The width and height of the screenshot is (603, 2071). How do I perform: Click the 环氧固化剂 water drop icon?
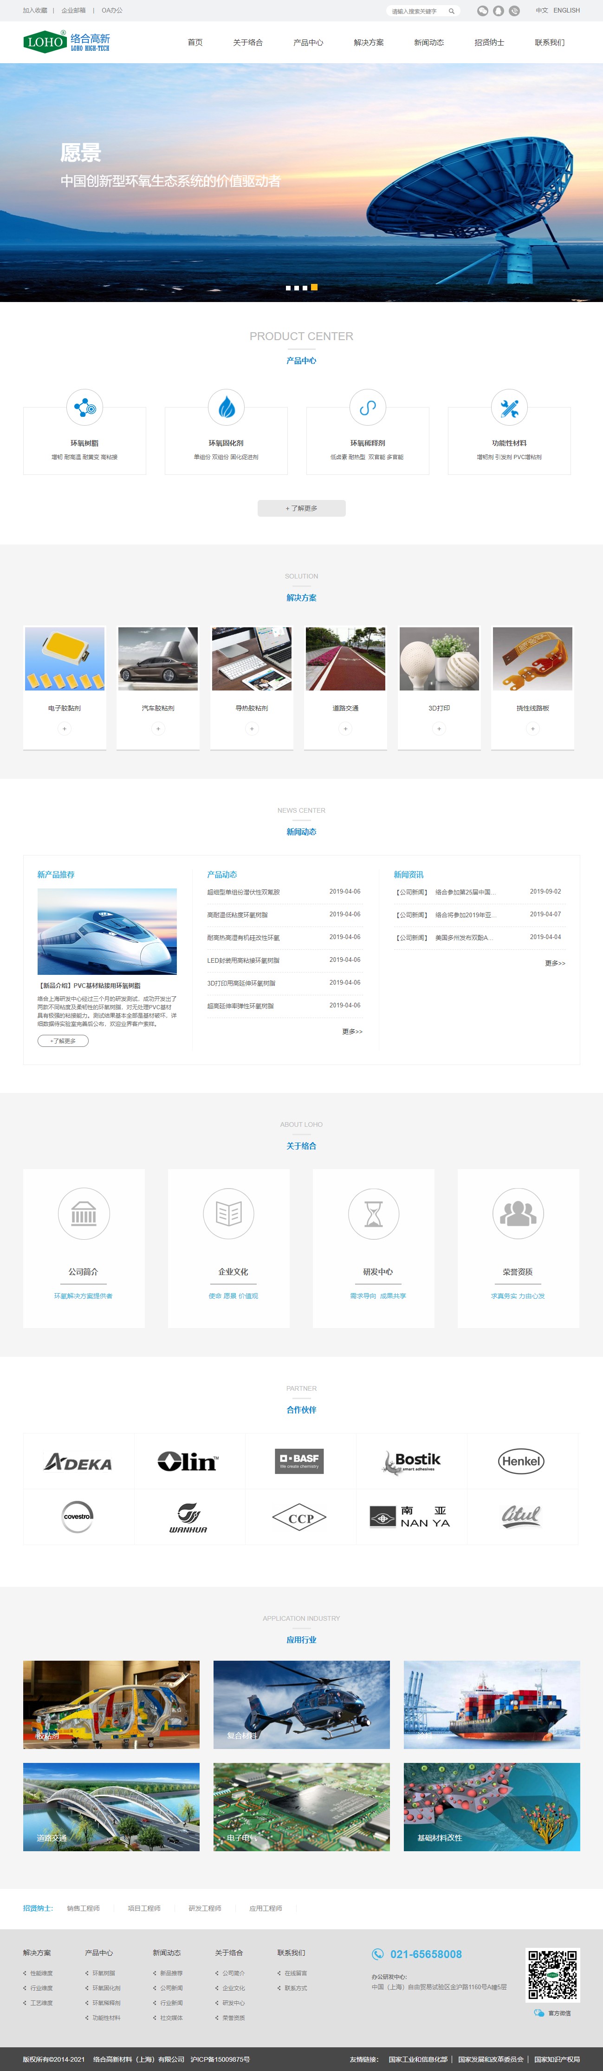pyautogui.click(x=227, y=408)
